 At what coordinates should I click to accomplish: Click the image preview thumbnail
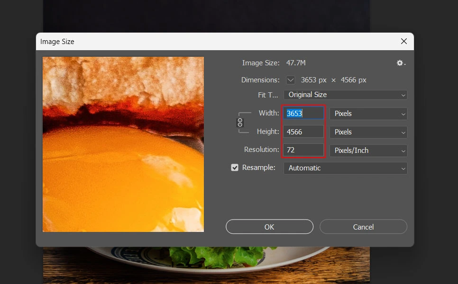click(123, 144)
